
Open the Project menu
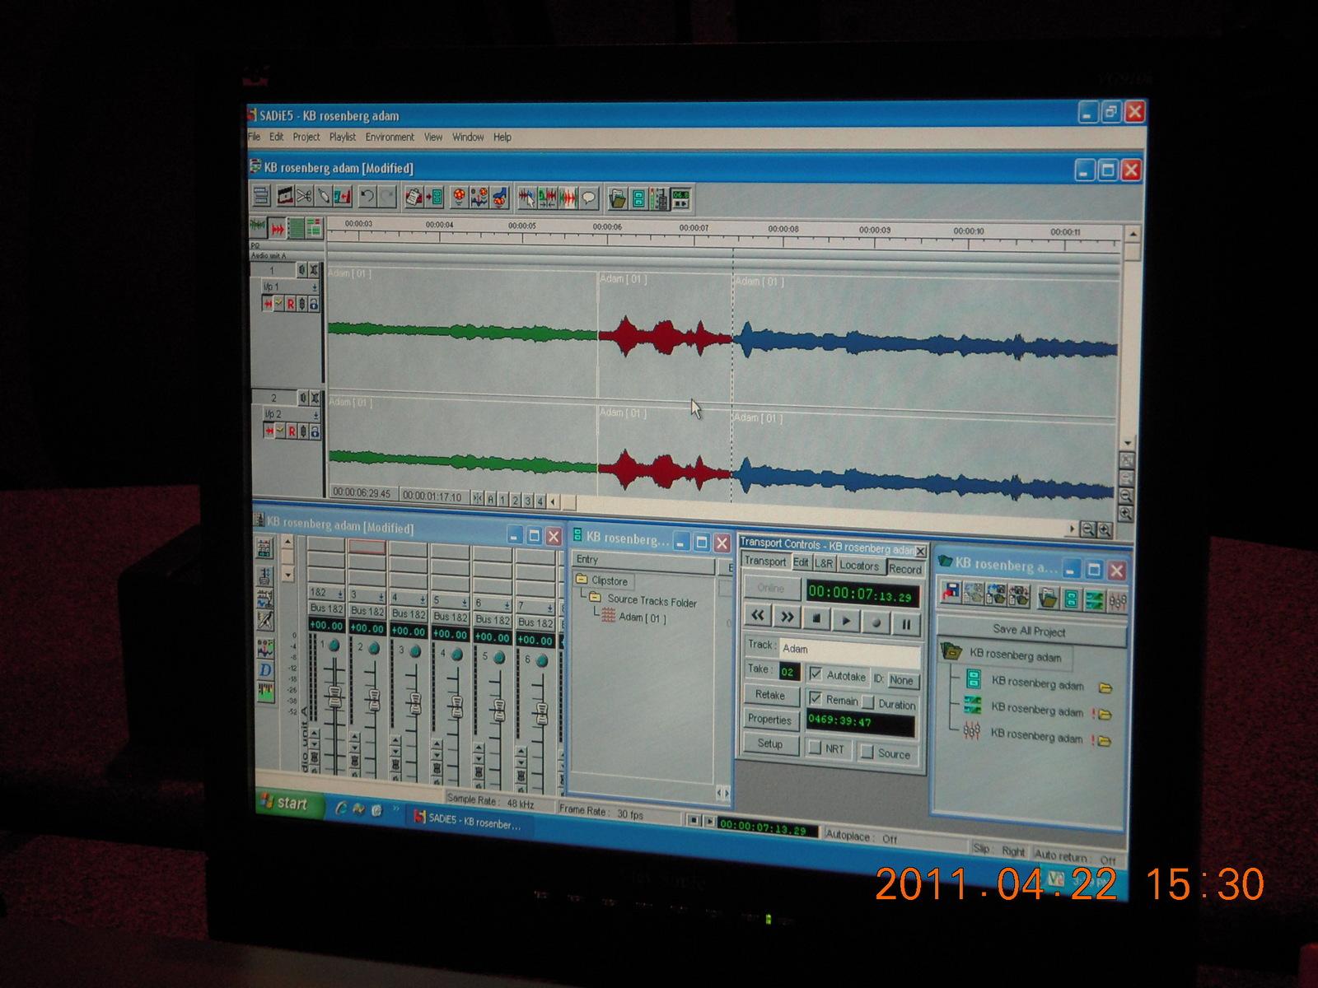click(x=306, y=137)
